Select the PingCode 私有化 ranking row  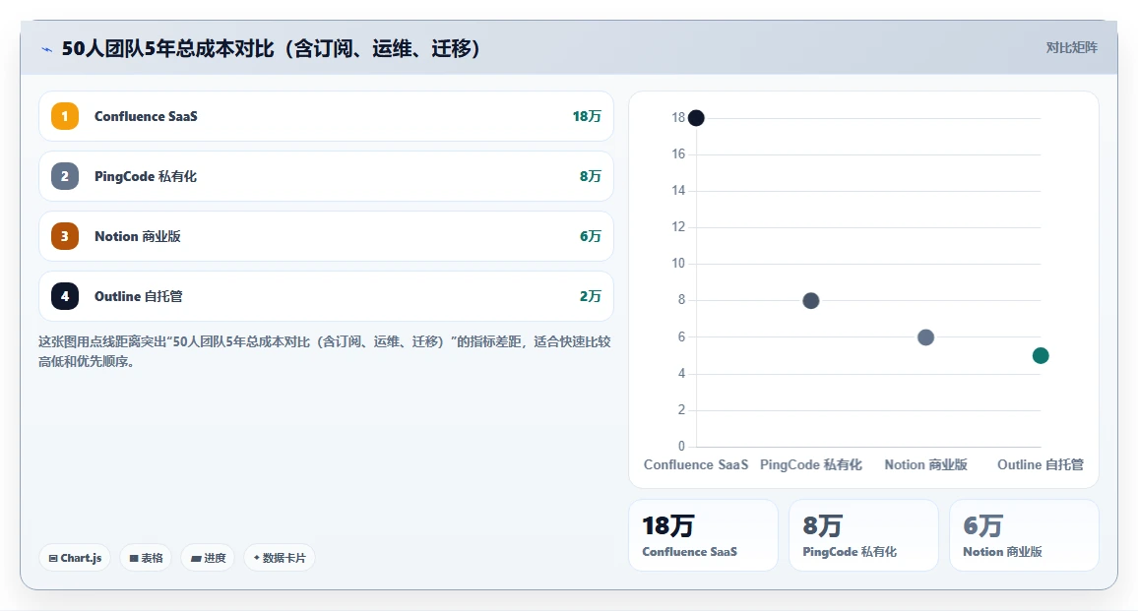[326, 176]
